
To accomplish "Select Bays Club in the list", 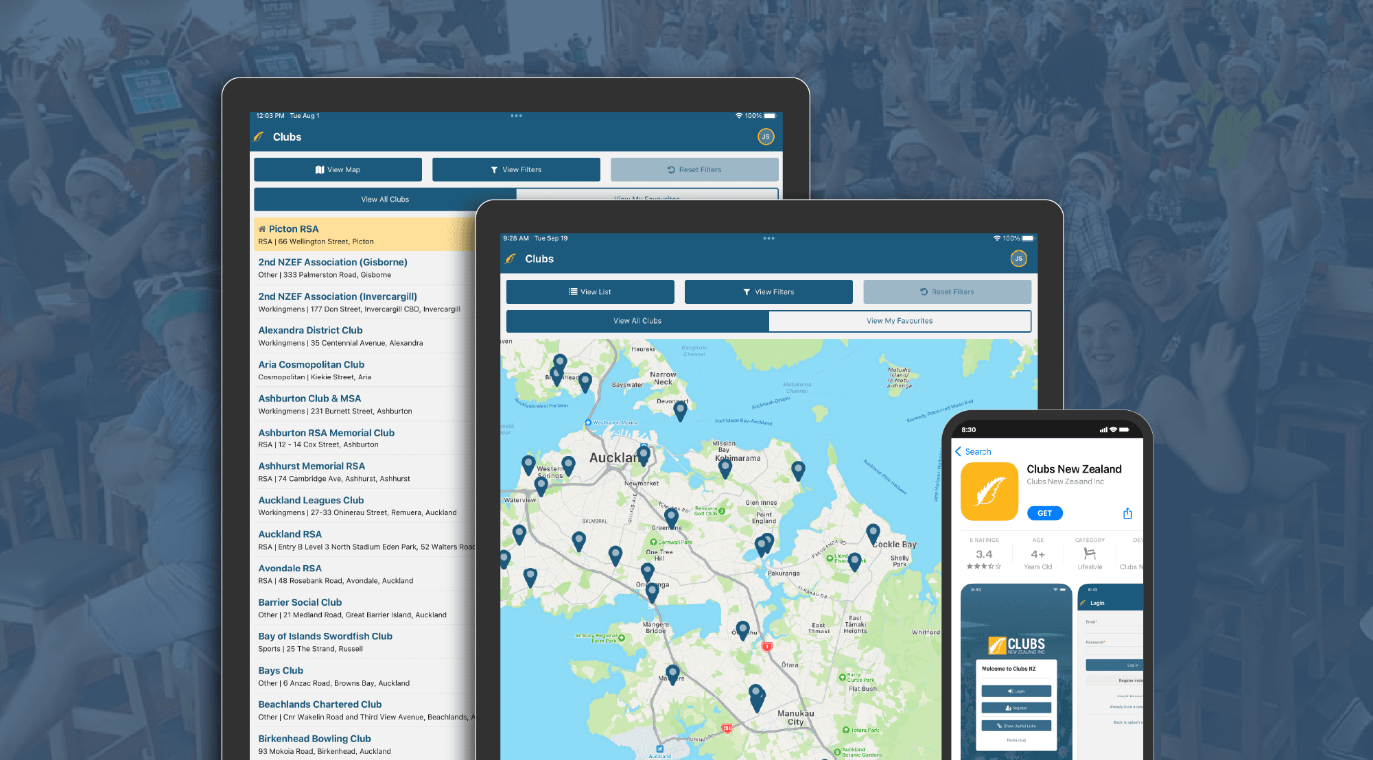I will (364, 676).
